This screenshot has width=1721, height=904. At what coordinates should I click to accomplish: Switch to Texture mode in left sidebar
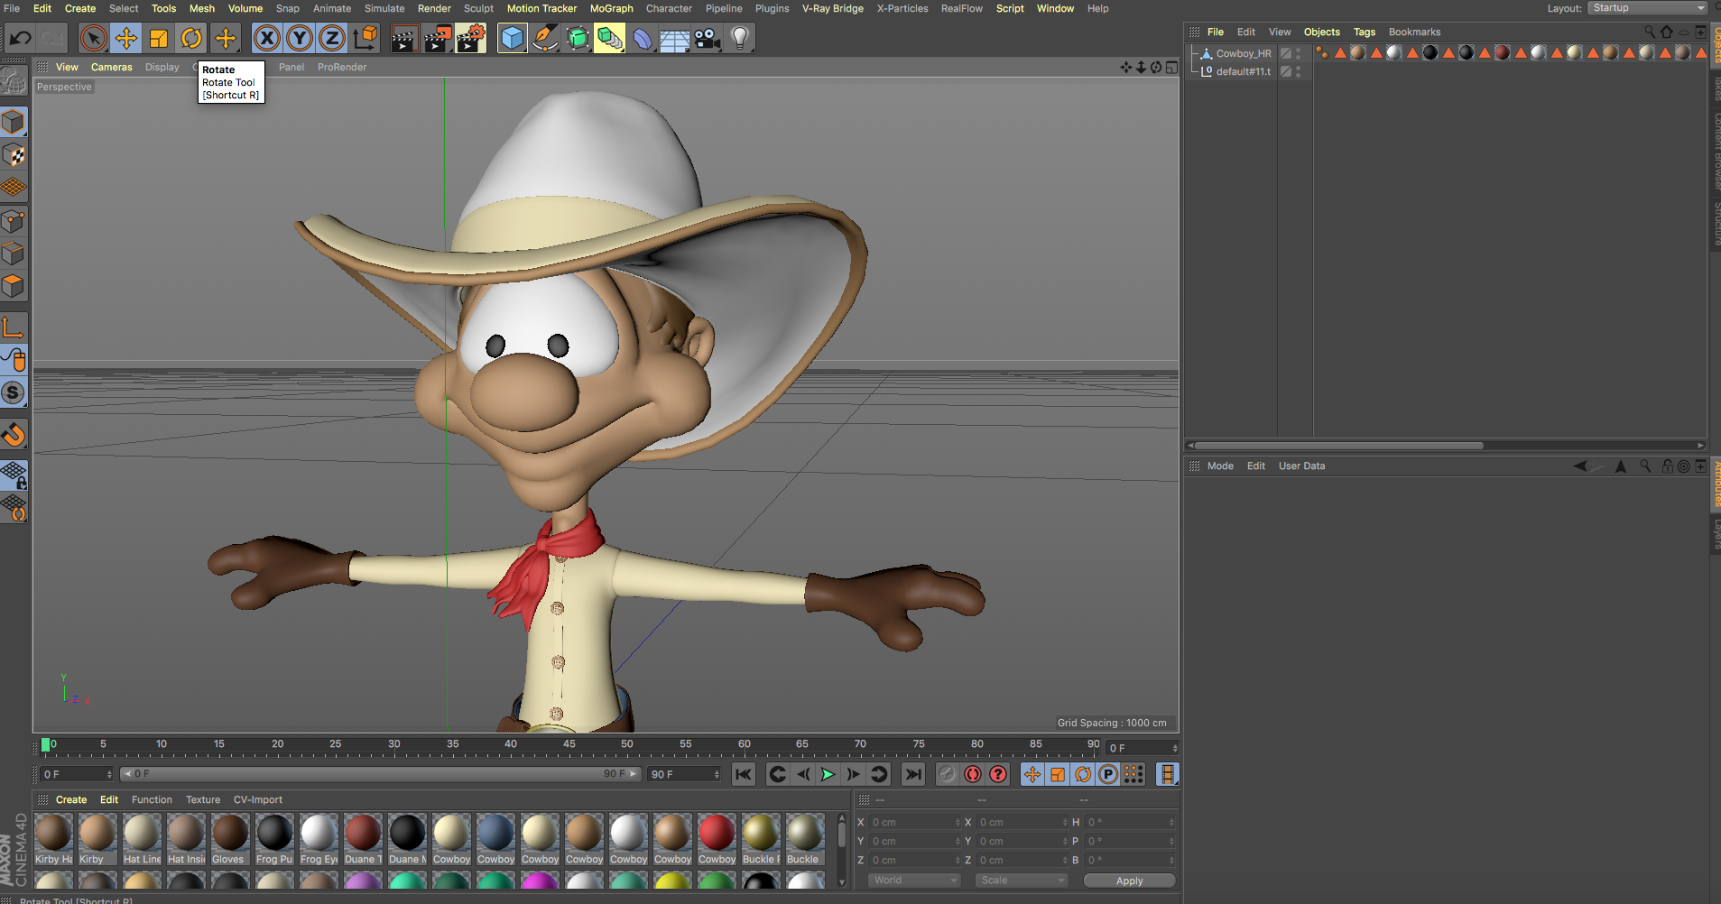14,154
